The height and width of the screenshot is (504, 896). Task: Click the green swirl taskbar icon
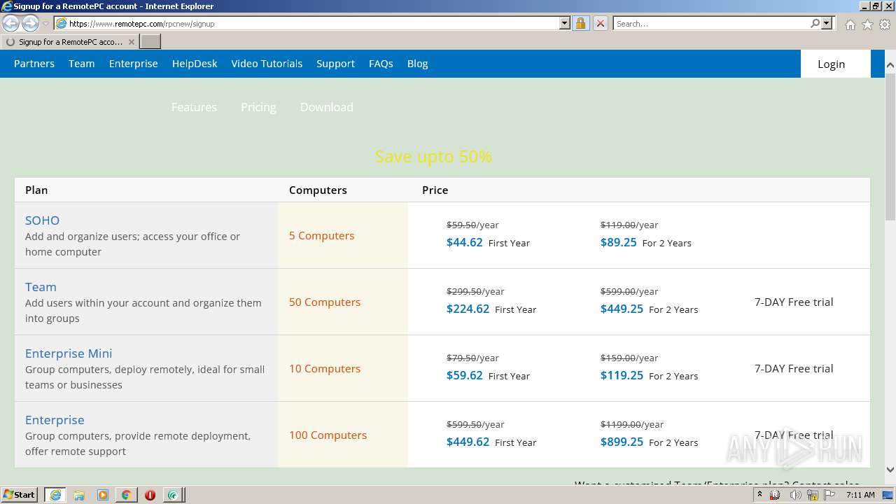[x=173, y=495]
